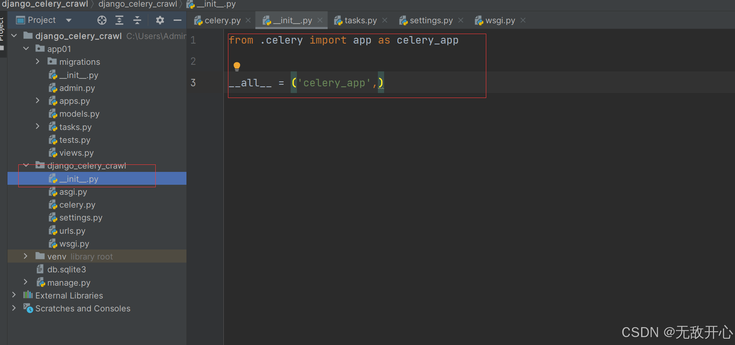Collapse the app01 folder

click(26, 49)
